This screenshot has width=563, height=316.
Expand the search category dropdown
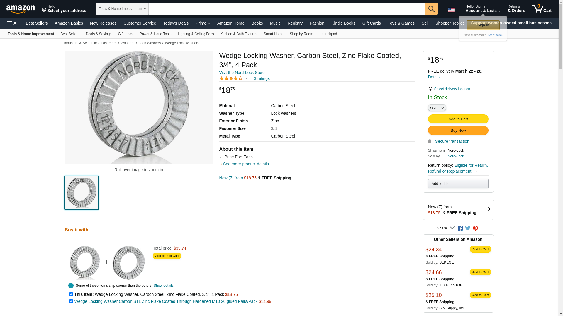tap(122, 9)
